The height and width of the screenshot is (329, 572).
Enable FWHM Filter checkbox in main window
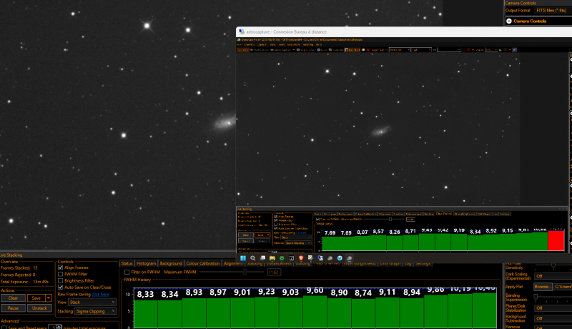[x=61, y=274]
